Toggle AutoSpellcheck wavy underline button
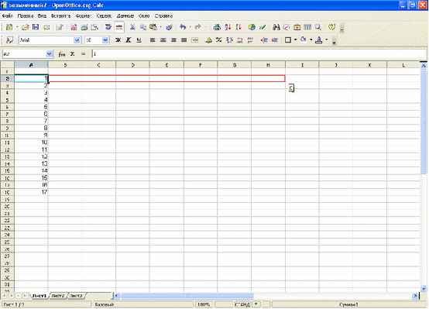Viewport: 429px width, 309px height. point(119,27)
